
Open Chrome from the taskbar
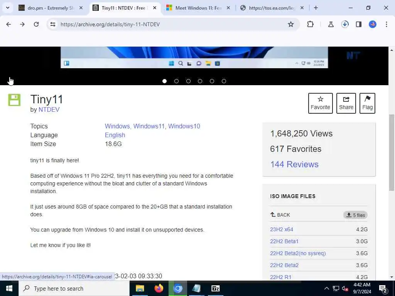[177, 288]
